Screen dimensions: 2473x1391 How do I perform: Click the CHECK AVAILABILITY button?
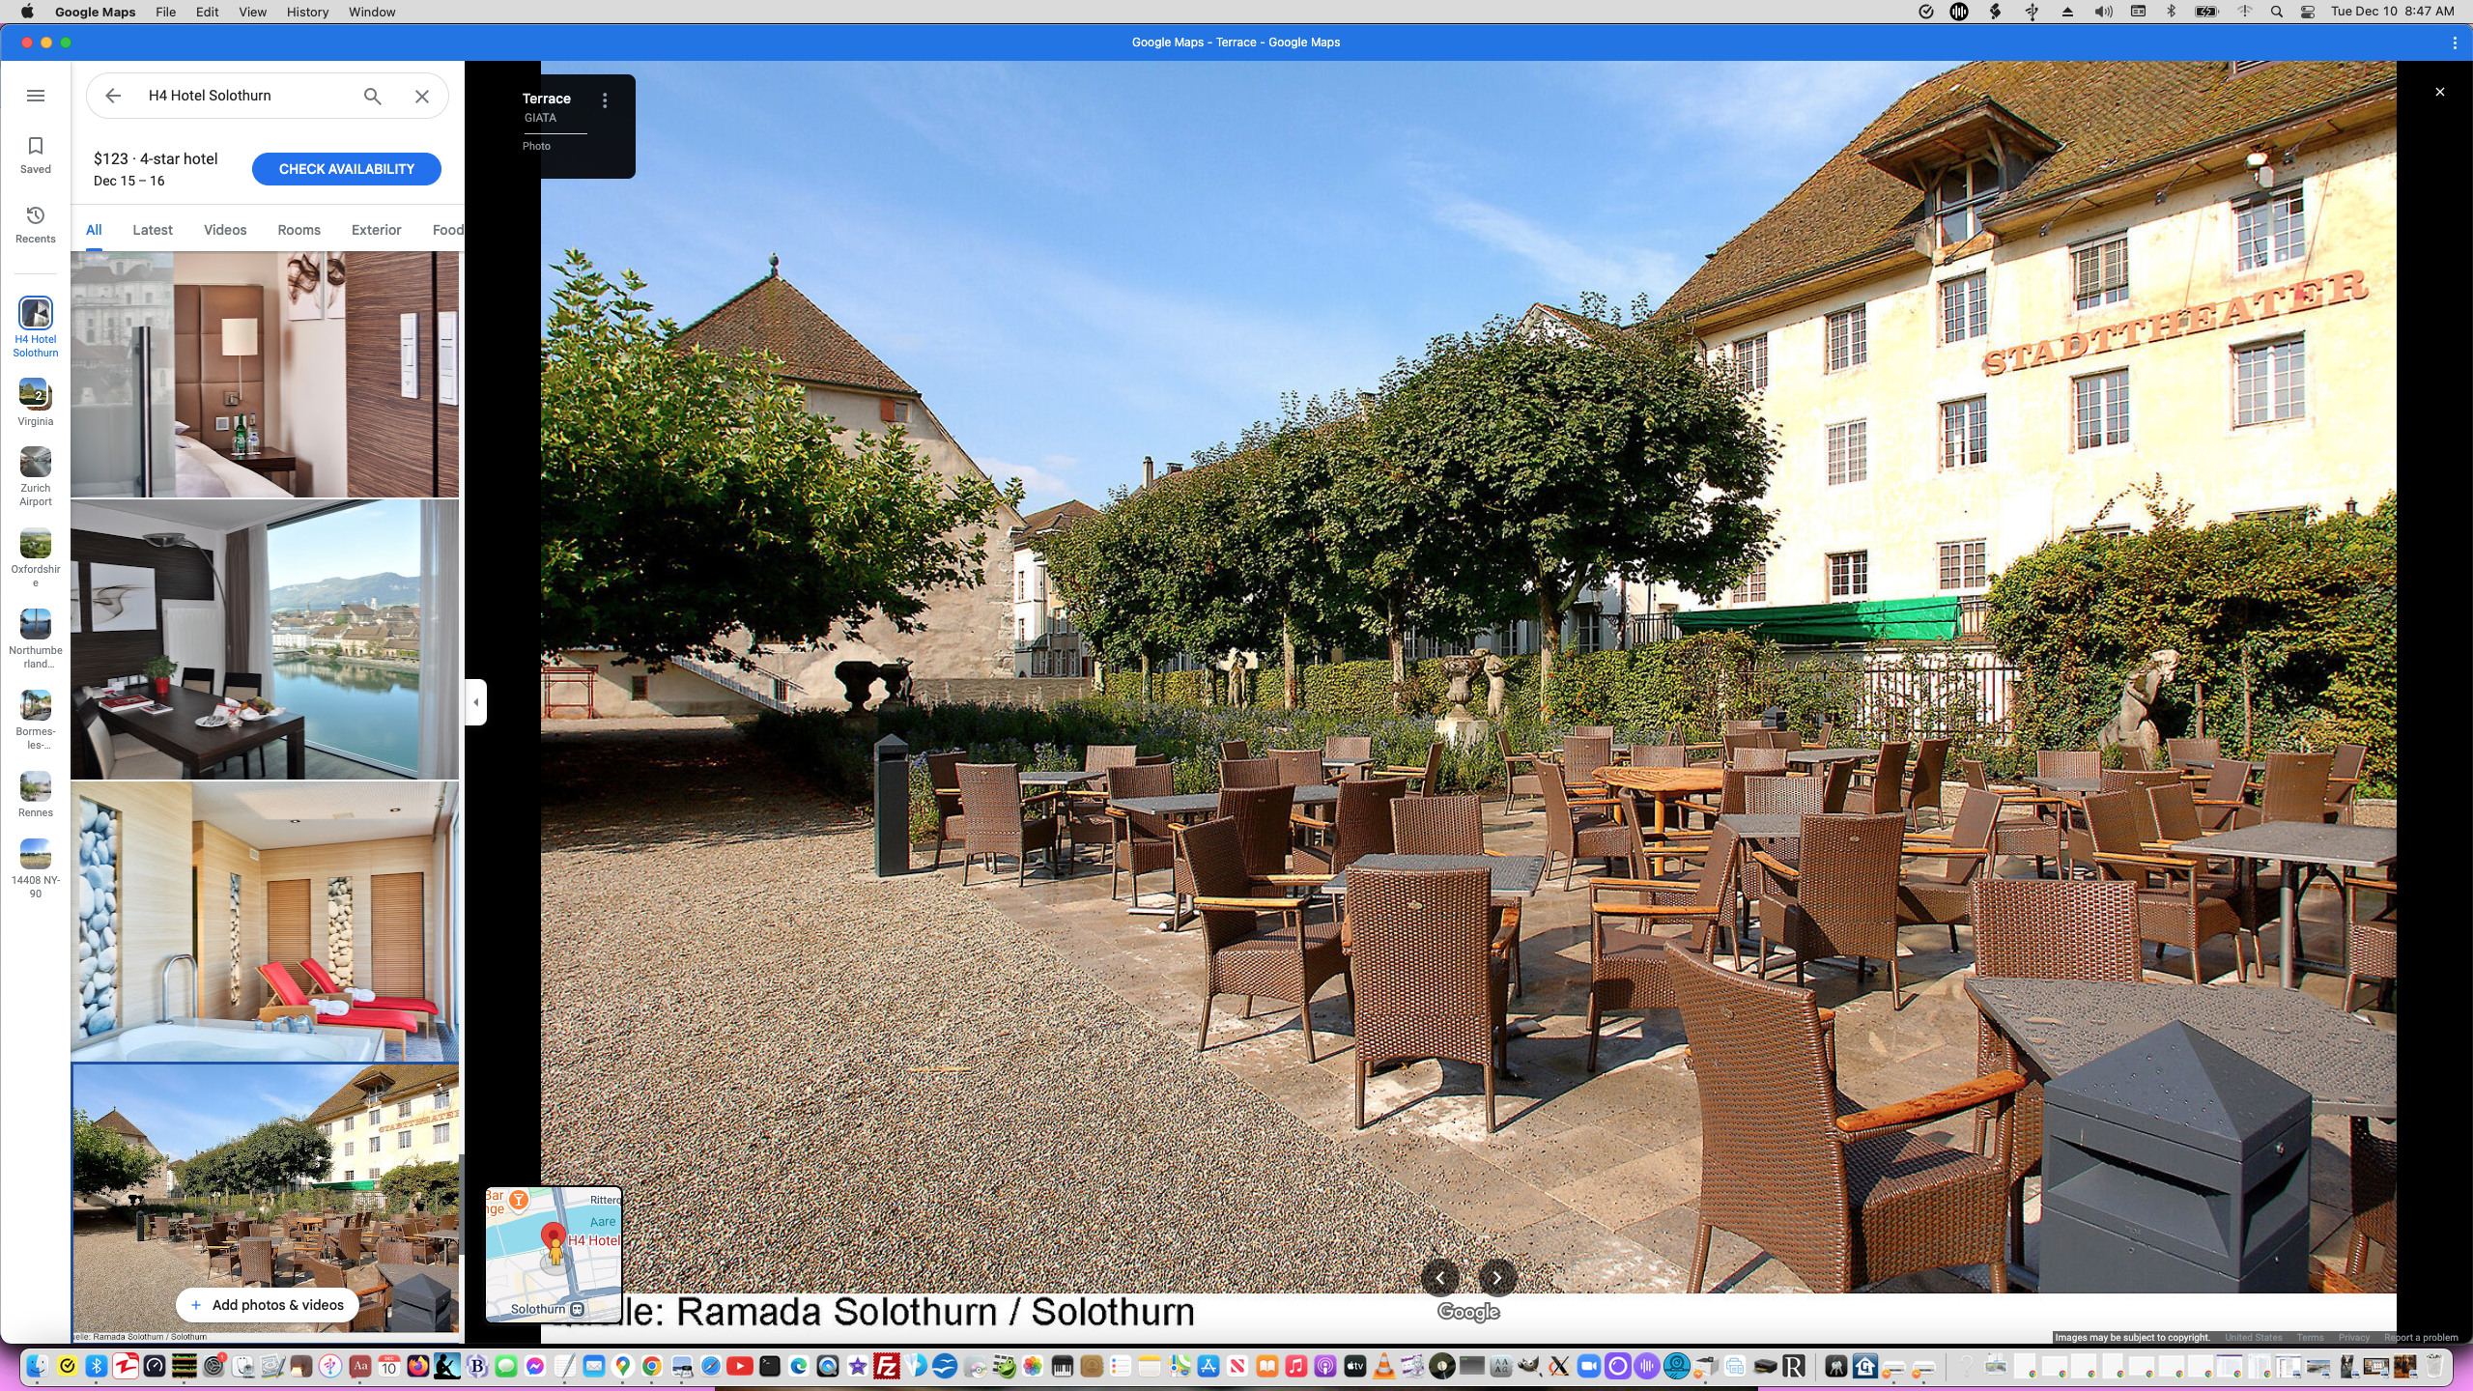click(x=346, y=169)
